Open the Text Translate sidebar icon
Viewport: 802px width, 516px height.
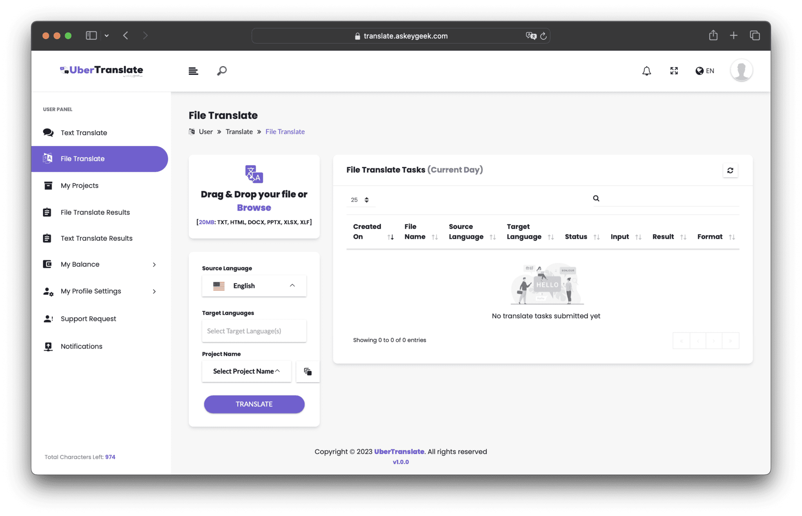[48, 133]
